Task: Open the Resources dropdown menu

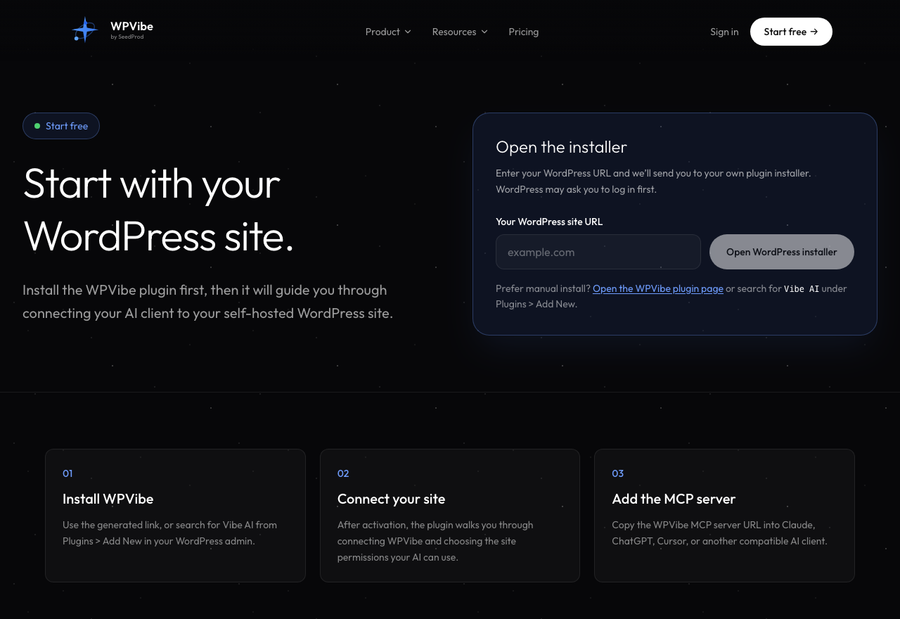Action: click(x=460, y=32)
